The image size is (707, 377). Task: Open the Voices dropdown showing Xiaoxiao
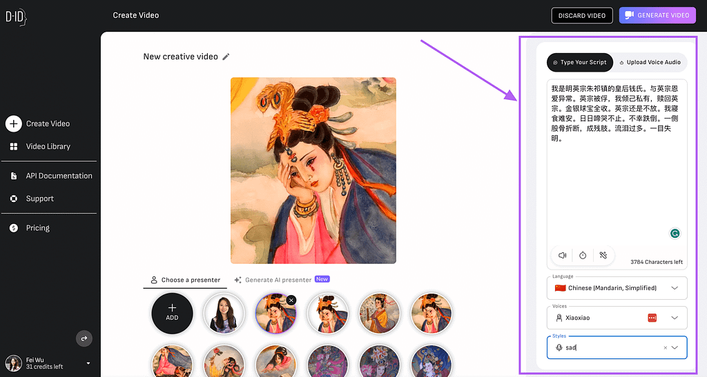click(x=675, y=318)
